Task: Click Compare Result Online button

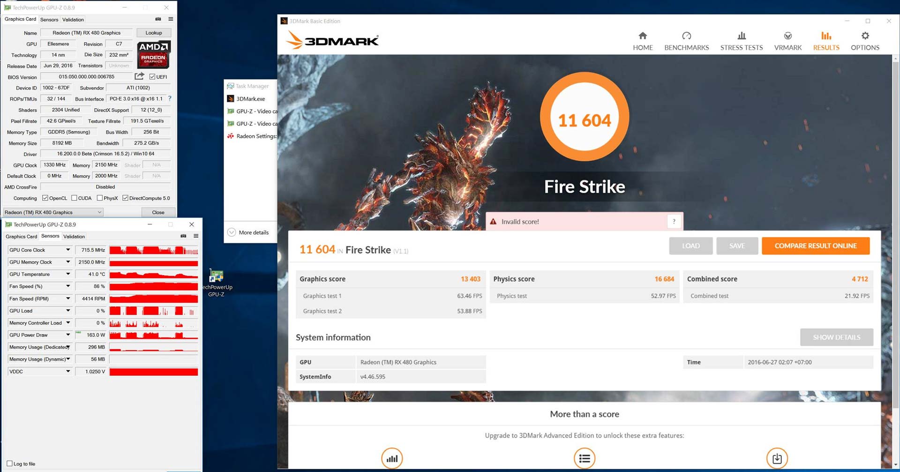Action: tap(815, 246)
